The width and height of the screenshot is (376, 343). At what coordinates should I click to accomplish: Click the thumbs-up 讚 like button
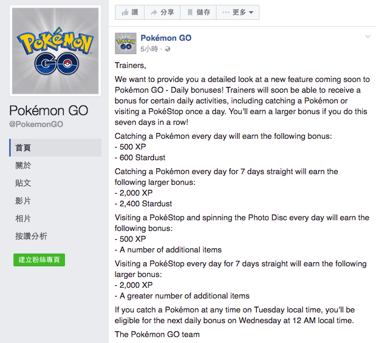[129, 12]
